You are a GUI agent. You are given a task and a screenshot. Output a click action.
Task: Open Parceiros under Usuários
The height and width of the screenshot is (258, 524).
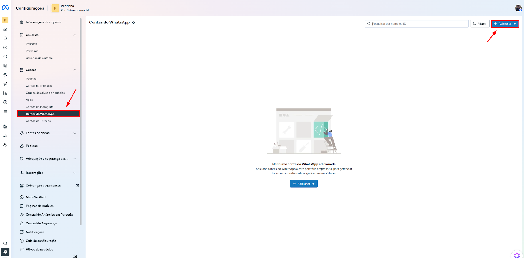(32, 51)
